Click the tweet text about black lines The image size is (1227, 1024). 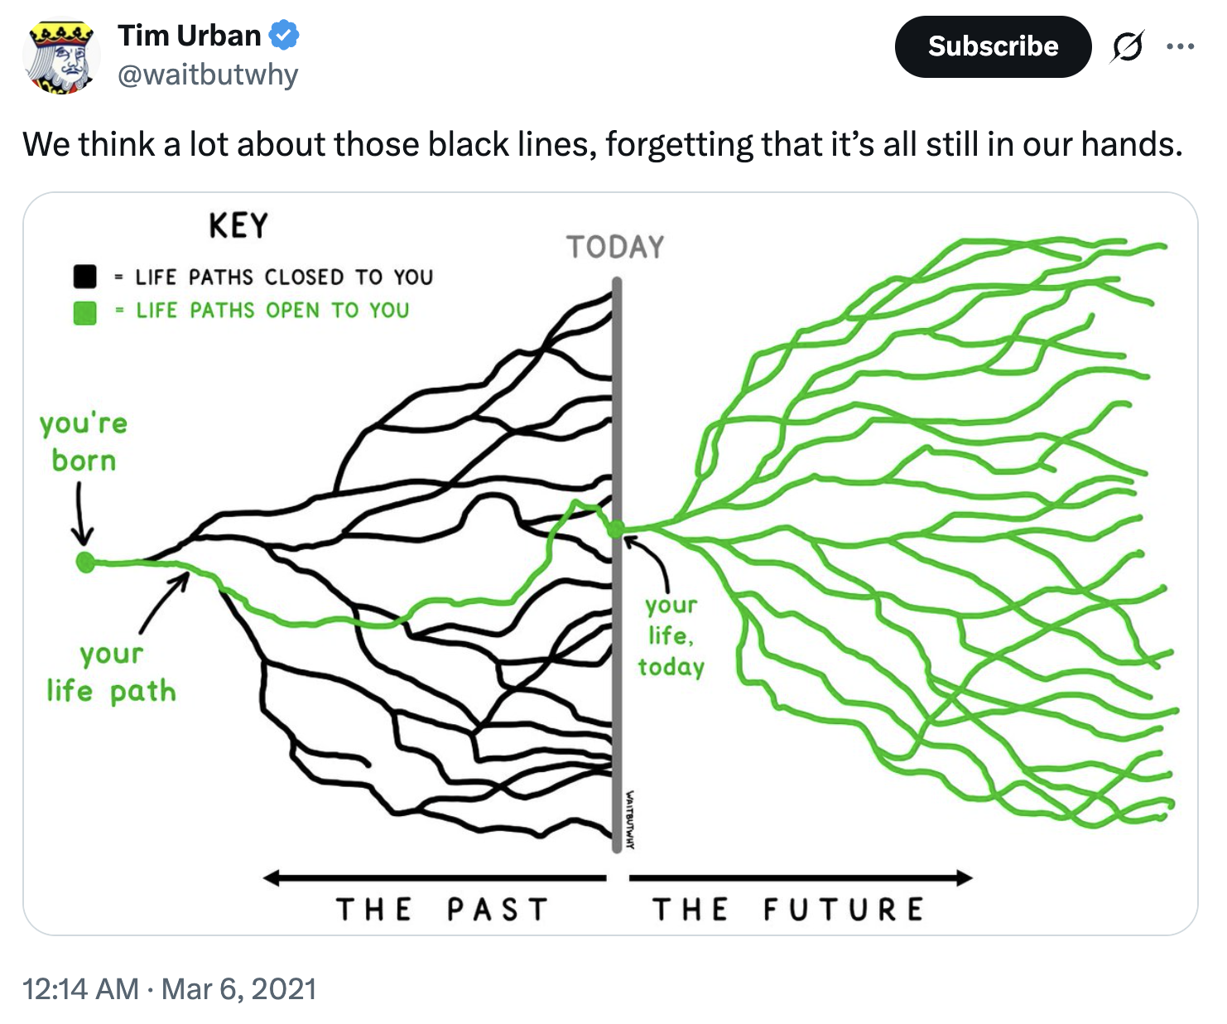click(x=602, y=144)
